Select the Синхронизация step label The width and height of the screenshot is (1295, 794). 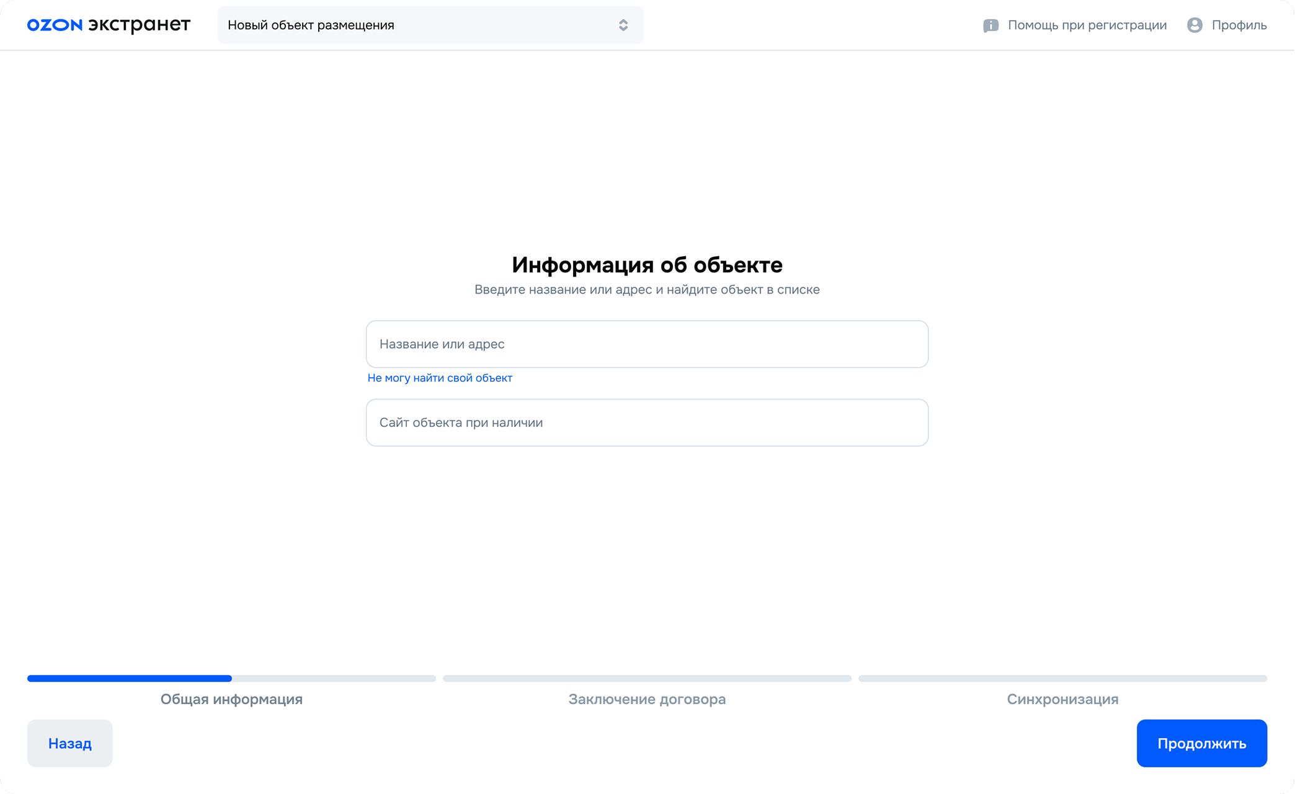coord(1062,699)
